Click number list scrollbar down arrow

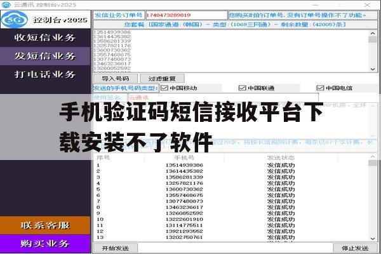(373, 69)
